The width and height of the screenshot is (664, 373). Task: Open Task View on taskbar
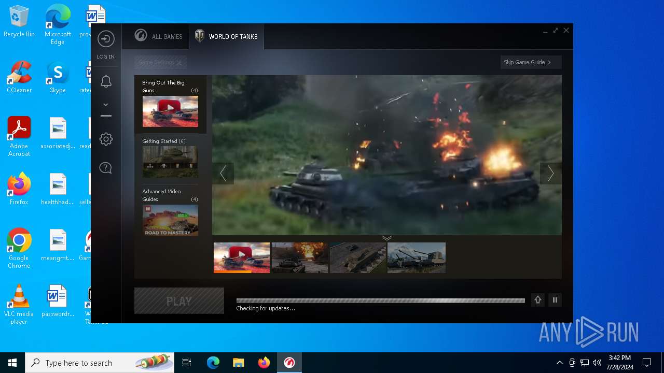[x=187, y=363]
